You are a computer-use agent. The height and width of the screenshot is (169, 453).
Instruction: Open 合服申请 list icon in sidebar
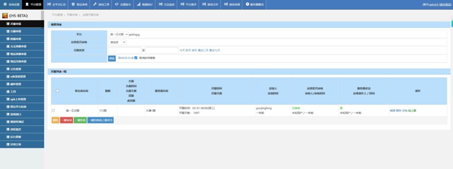point(8,31)
